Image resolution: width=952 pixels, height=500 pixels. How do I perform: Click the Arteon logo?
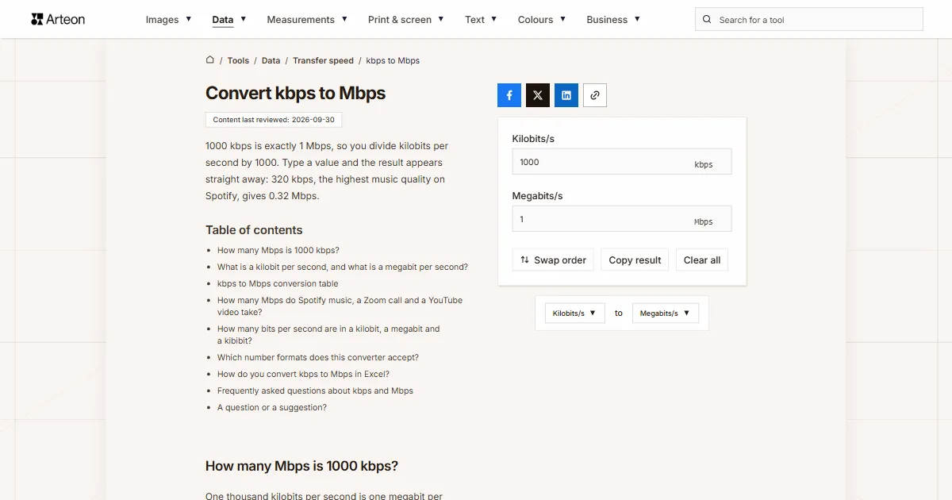[58, 19]
